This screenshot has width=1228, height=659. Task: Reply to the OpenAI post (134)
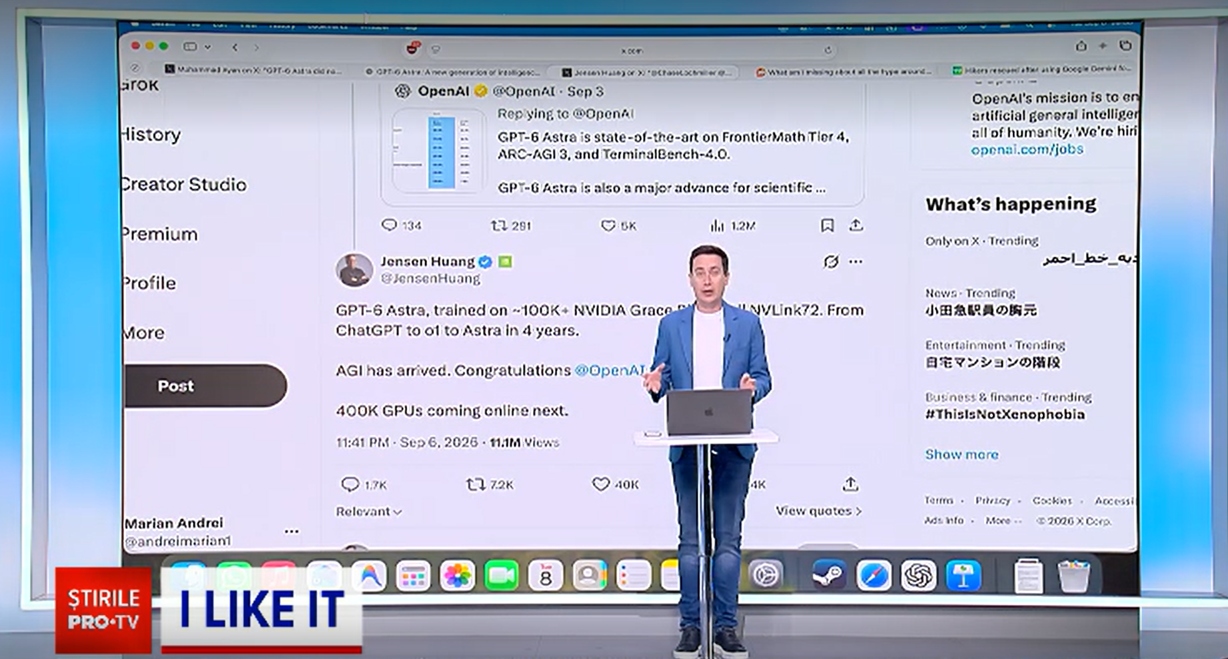(401, 225)
